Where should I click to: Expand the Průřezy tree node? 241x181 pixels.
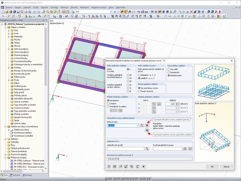[9, 68]
